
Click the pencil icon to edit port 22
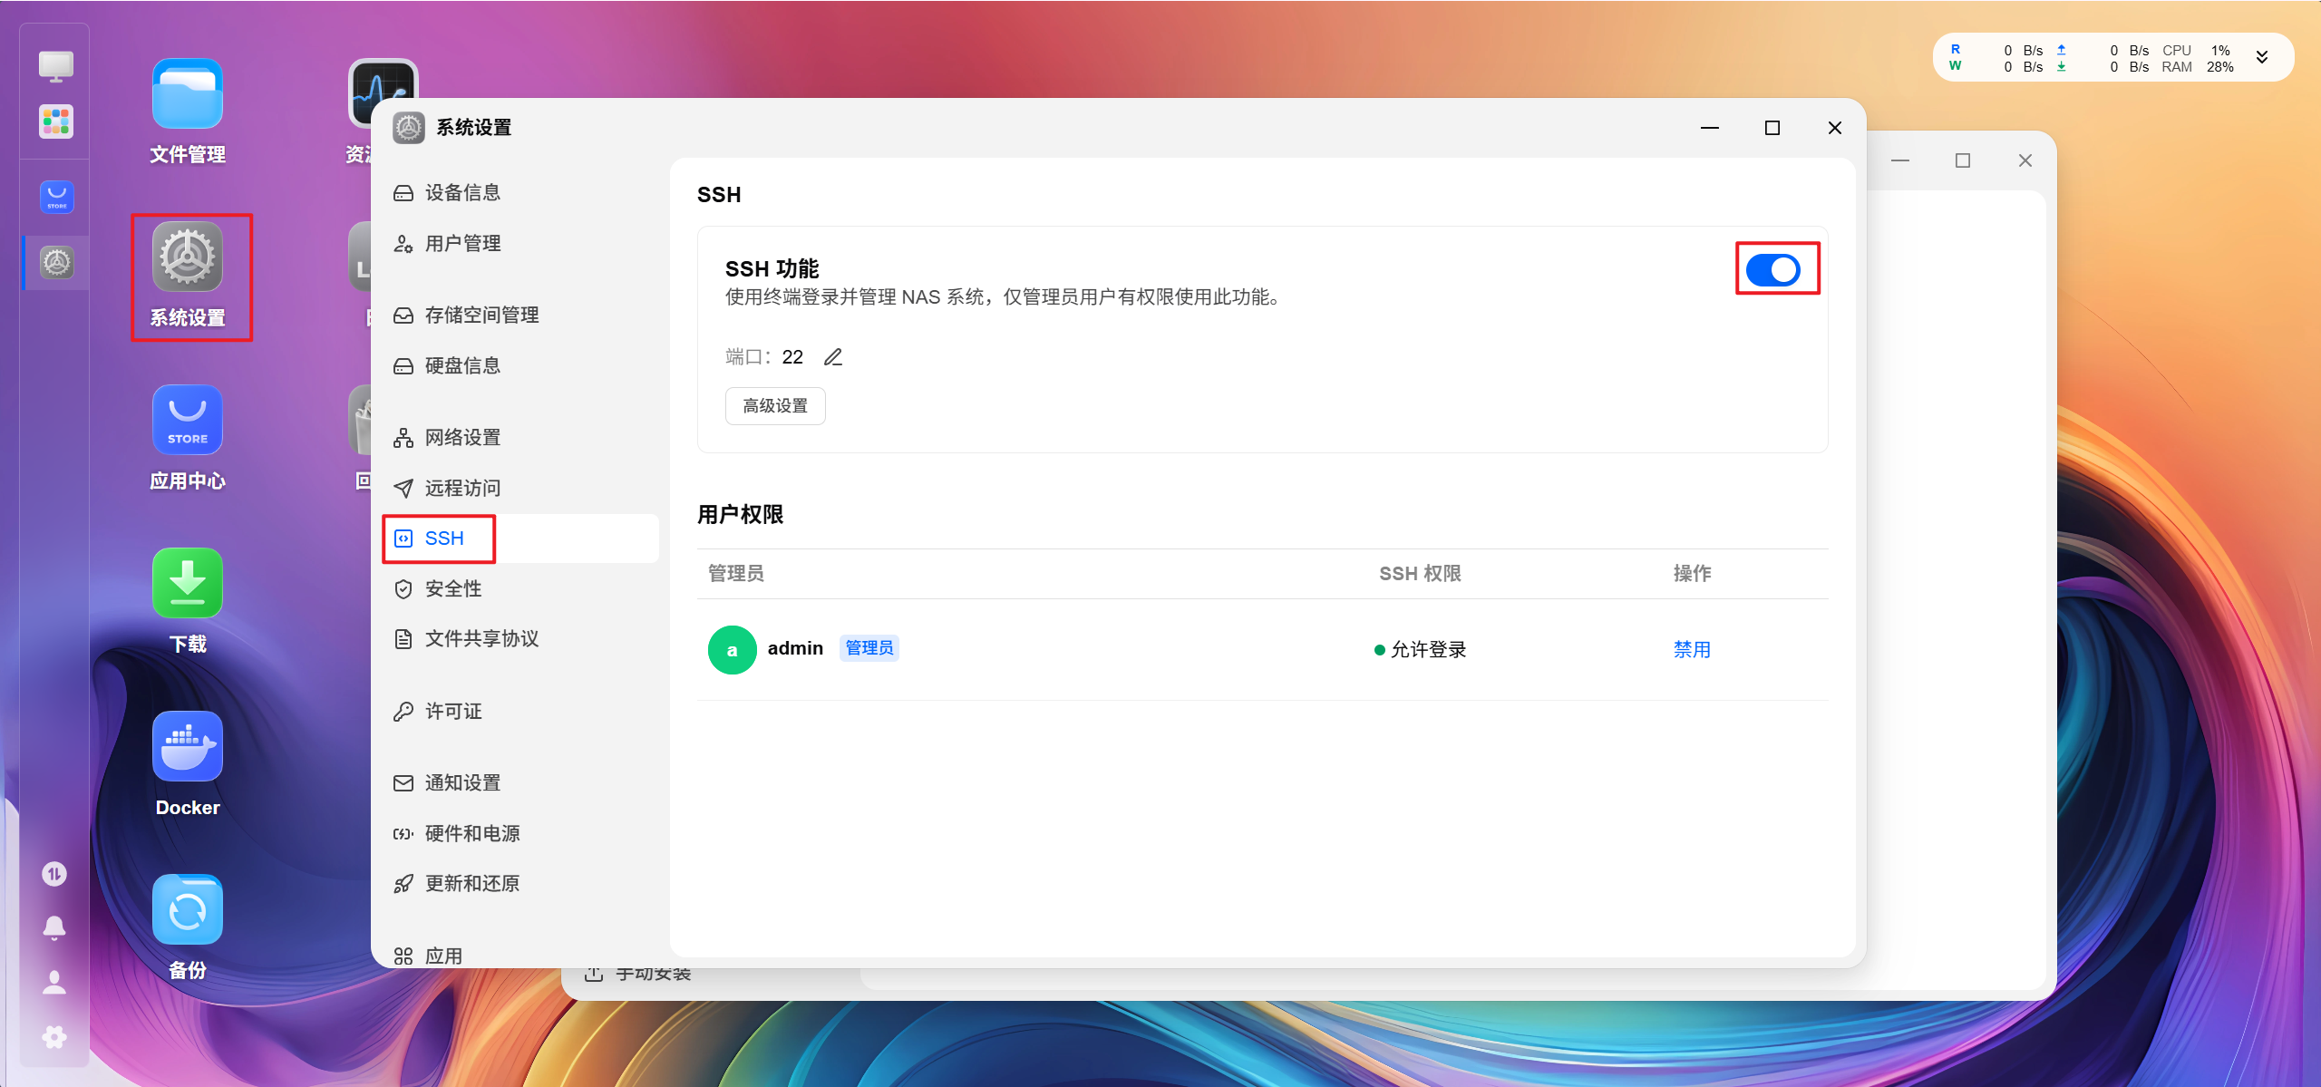click(833, 357)
